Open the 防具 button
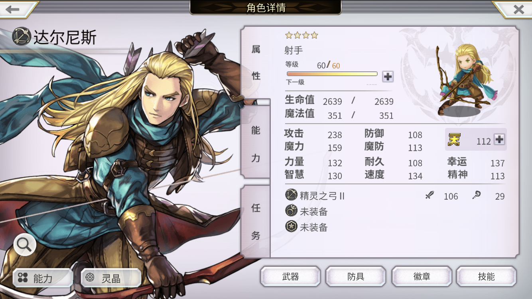The width and height of the screenshot is (532, 299). tap(356, 277)
